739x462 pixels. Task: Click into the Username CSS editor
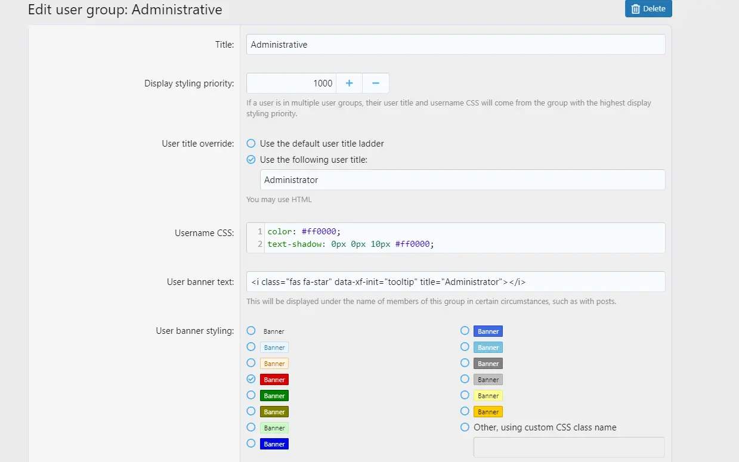pyautogui.click(x=464, y=238)
